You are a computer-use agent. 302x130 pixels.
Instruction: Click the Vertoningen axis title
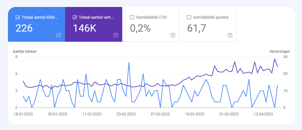tap(280, 51)
